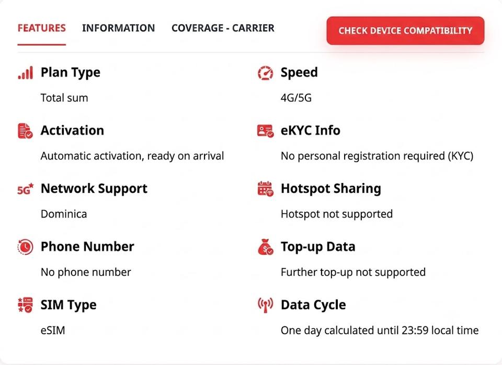The image size is (502, 365).
Task: Click the 4G/5G speed value
Action: coord(296,98)
